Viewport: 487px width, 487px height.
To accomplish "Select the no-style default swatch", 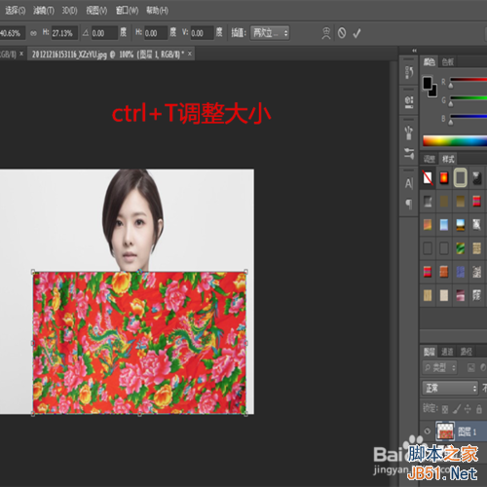I will (428, 177).
